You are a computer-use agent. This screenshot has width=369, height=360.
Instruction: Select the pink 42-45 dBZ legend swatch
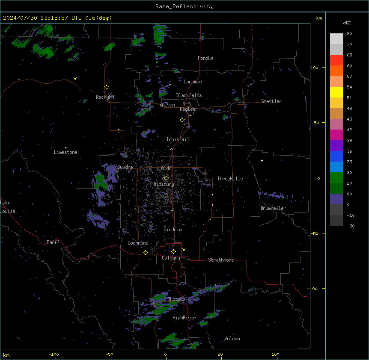coord(336,124)
